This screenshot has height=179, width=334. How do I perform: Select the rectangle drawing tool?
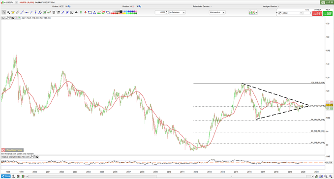coord(90,12)
